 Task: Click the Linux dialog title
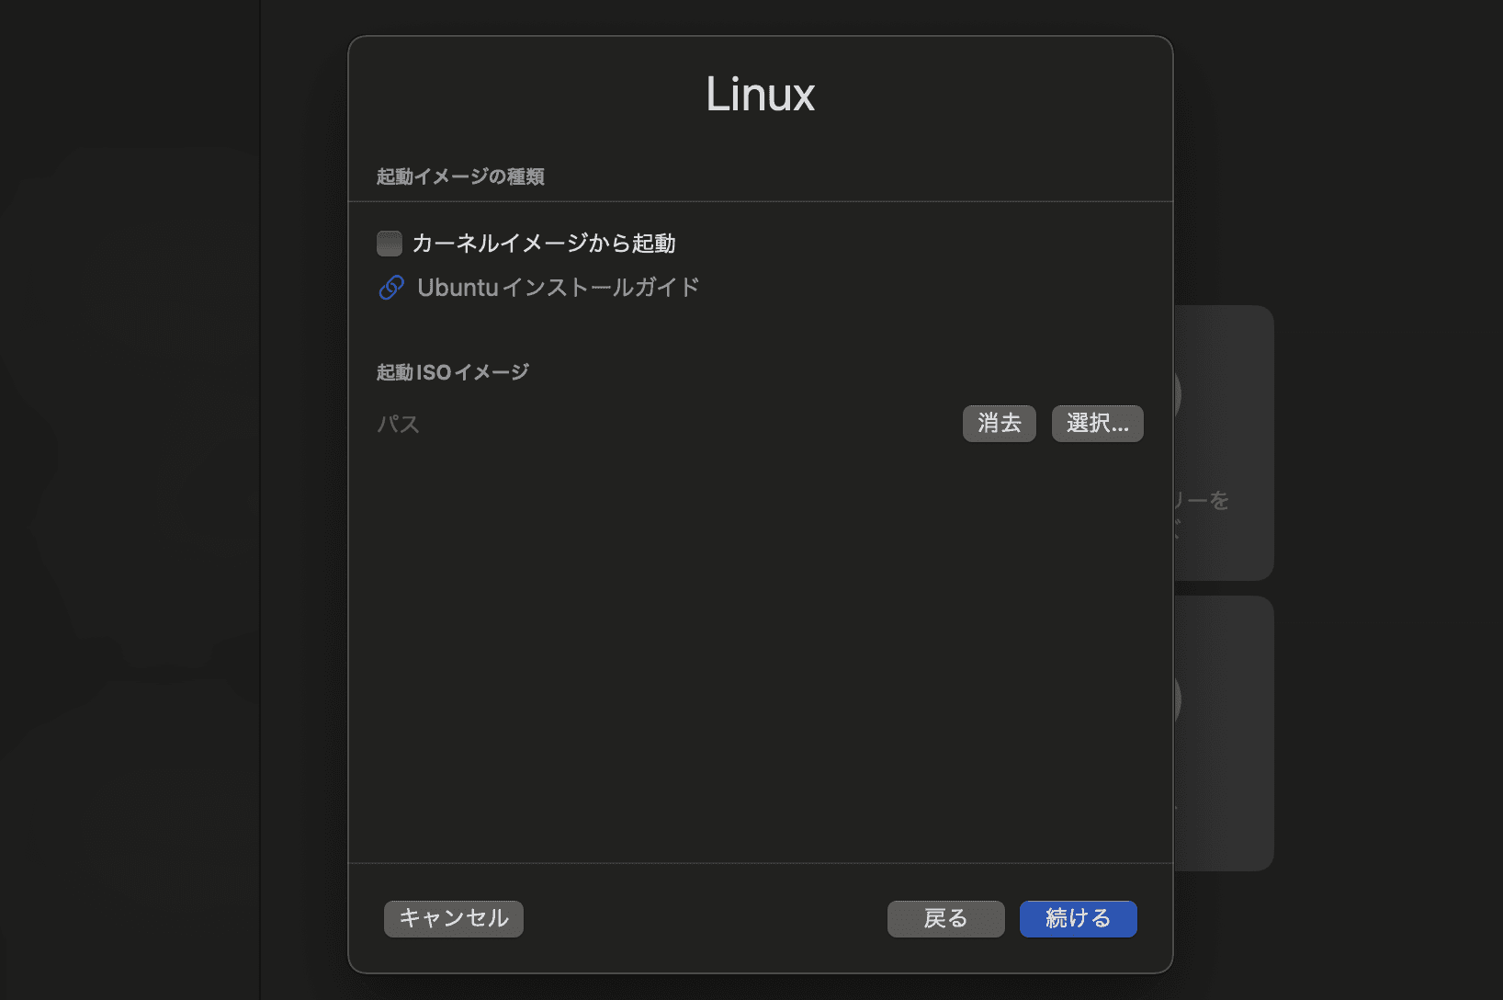pos(760,95)
